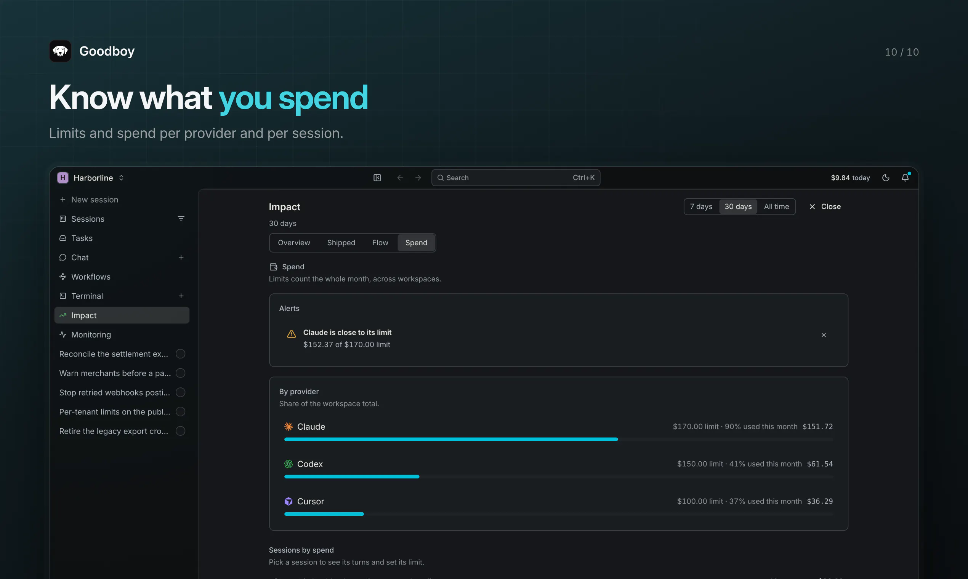Click the Codex provider icon
Viewport: 968px width, 579px height.
pos(288,464)
